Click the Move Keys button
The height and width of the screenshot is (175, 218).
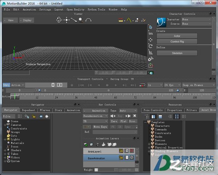(x=100, y=127)
